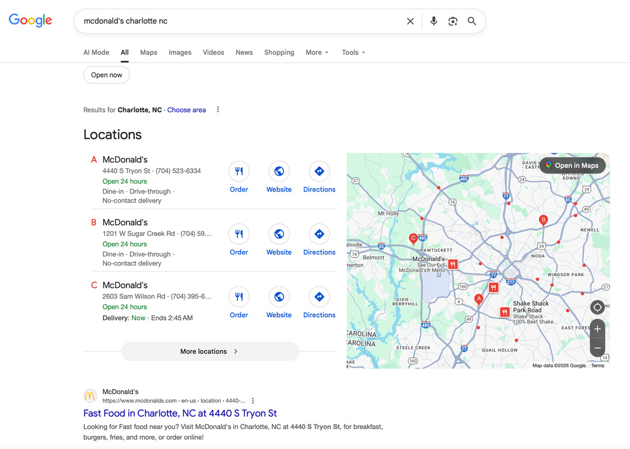Clear the search query with the X icon

click(x=410, y=20)
